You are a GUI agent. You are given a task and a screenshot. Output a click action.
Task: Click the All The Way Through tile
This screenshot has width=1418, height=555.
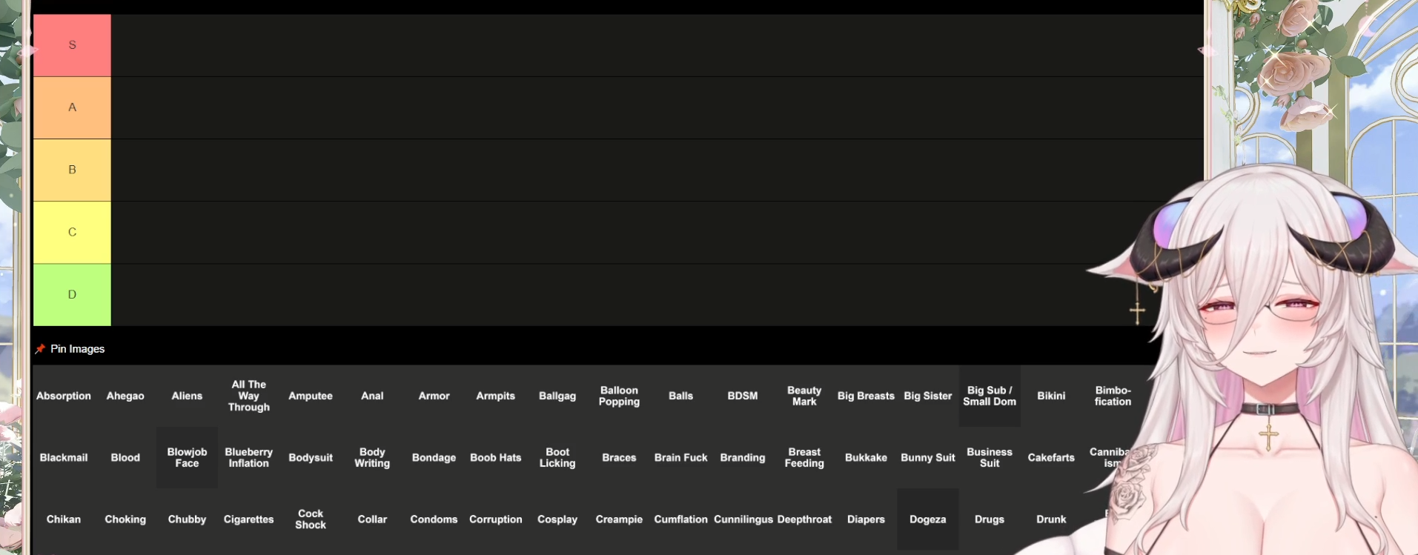click(x=249, y=396)
